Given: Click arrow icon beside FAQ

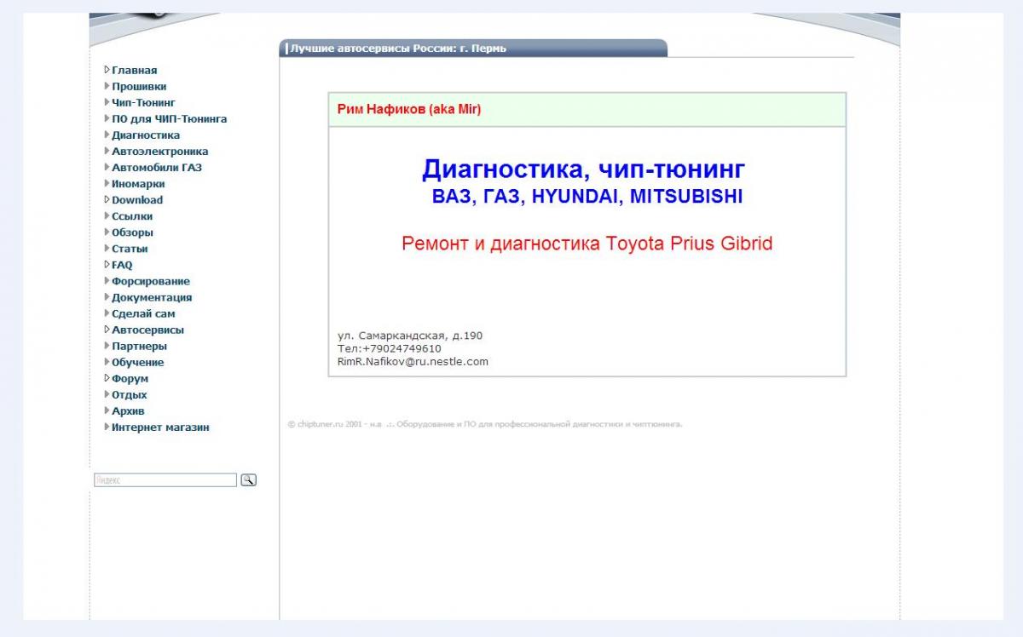Looking at the screenshot, I should (x=107, y=265).
